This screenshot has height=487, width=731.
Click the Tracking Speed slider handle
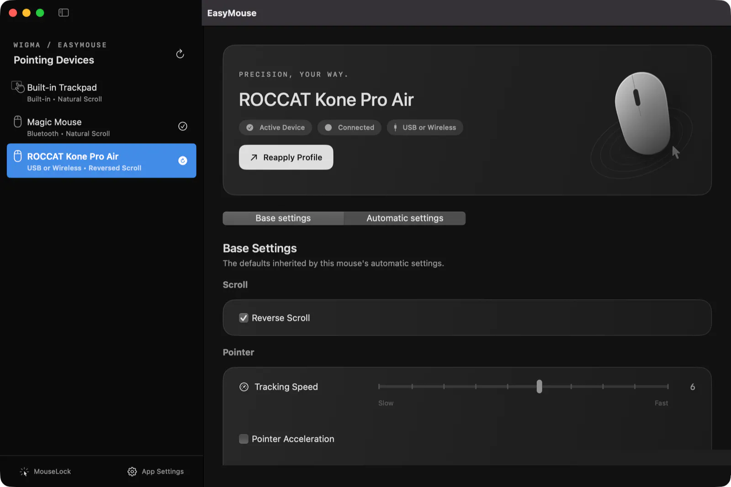[539, 386]
